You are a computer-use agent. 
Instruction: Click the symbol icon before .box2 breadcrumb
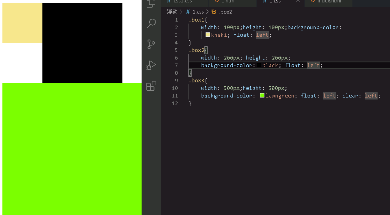[214, 12]
